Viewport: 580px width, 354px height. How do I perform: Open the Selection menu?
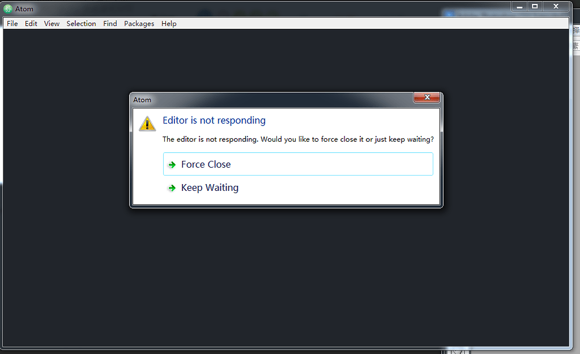tap(82, 24)
